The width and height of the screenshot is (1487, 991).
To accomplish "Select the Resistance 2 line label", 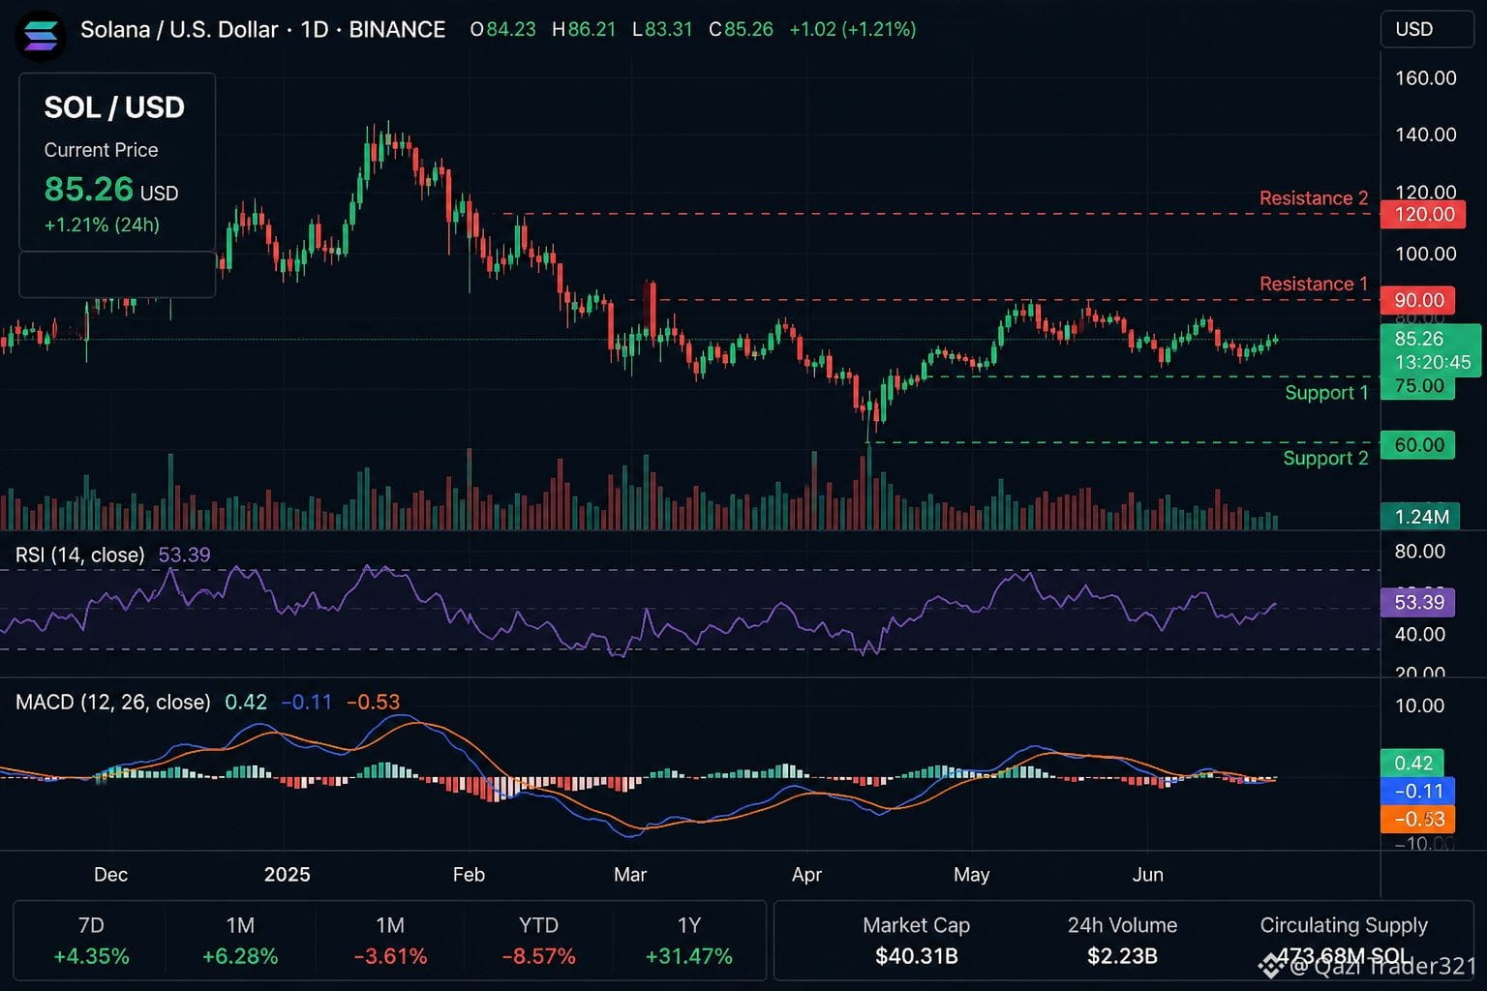I will click(1314, 198).
